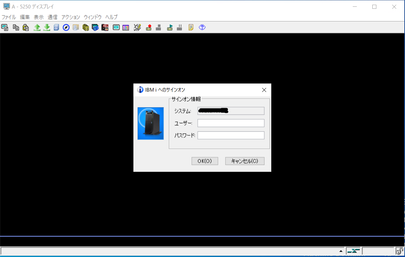
Task: Click the Copy toolbar icon
Action: [x=16, y=27]
